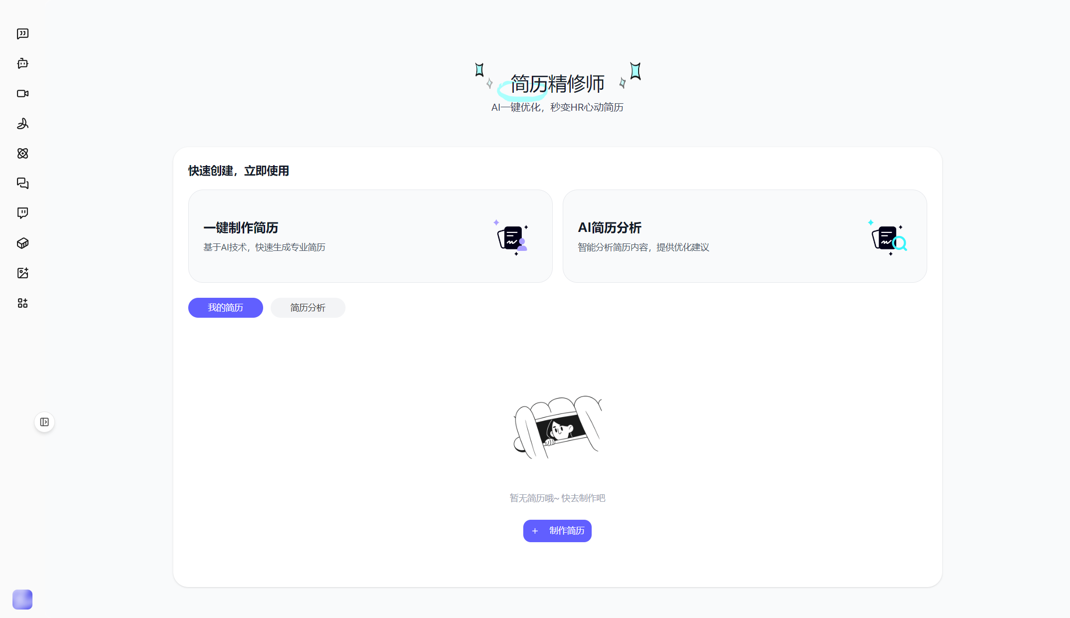This screenshot has width=1070, height=618.
Task: Click the empty-state film illustration
Action: (x=557, y=429)
